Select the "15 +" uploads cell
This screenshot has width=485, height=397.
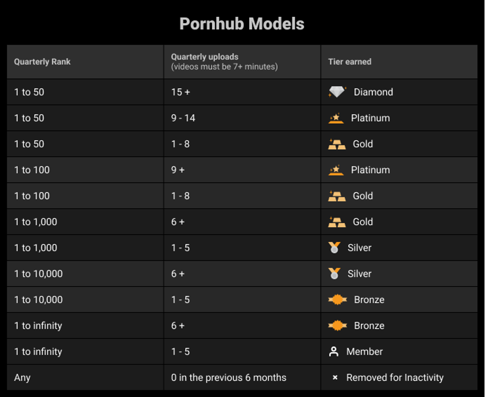click(x=180, y=92)
